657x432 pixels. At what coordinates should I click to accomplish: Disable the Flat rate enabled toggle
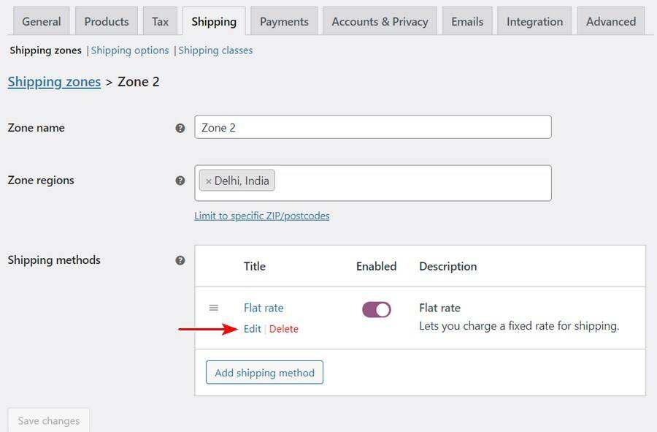[x=376, y=310]
